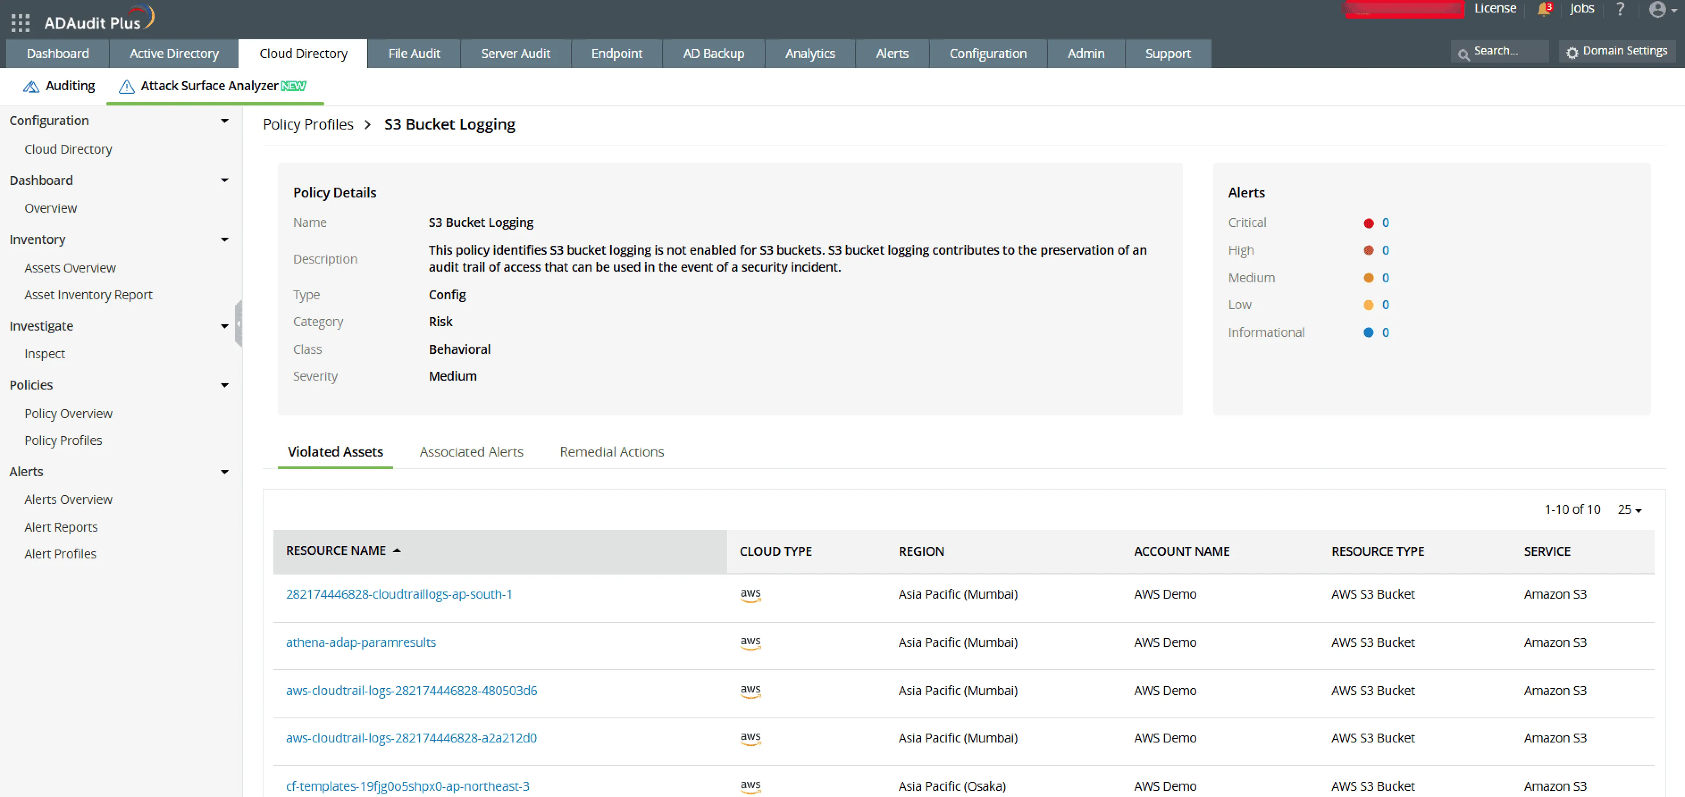
Task: Switch to Associated Alerts tab
Action: click(471, 452)
